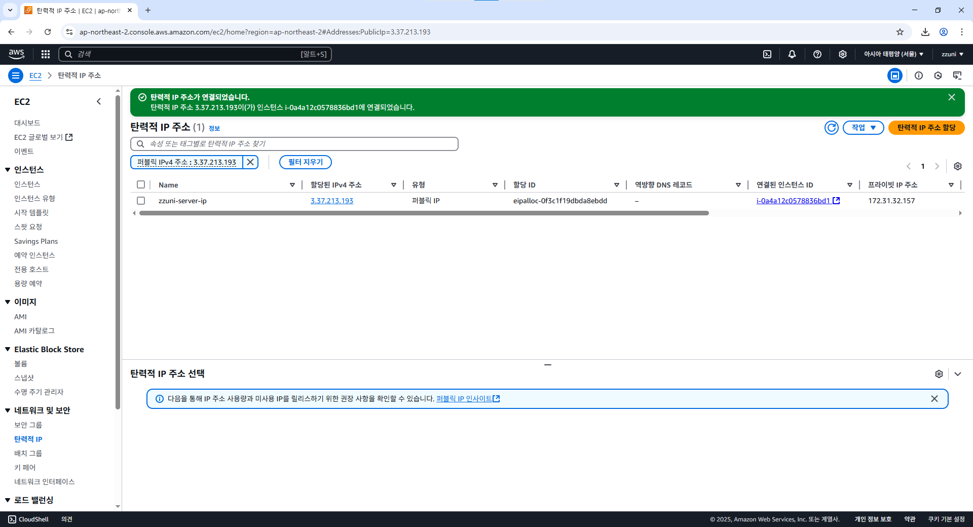Viewport: 973px width, 527px height.
Task: Click the clock history icon near breadcrumb
Action: coord(938,76)
